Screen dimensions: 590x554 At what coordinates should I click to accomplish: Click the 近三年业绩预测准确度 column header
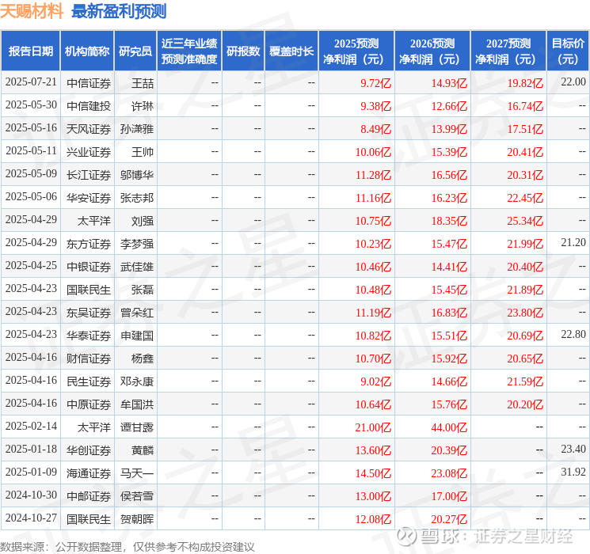coord(189,51)
